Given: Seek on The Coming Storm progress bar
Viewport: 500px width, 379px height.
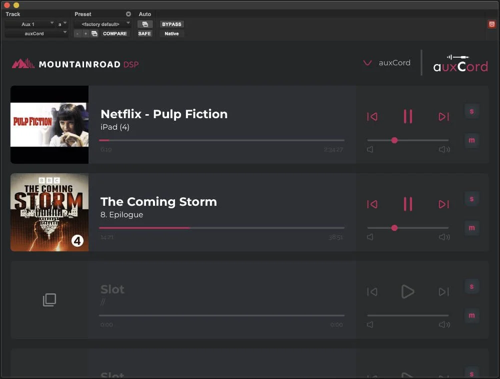Looking at the screenshot, I should click(221, 228).
